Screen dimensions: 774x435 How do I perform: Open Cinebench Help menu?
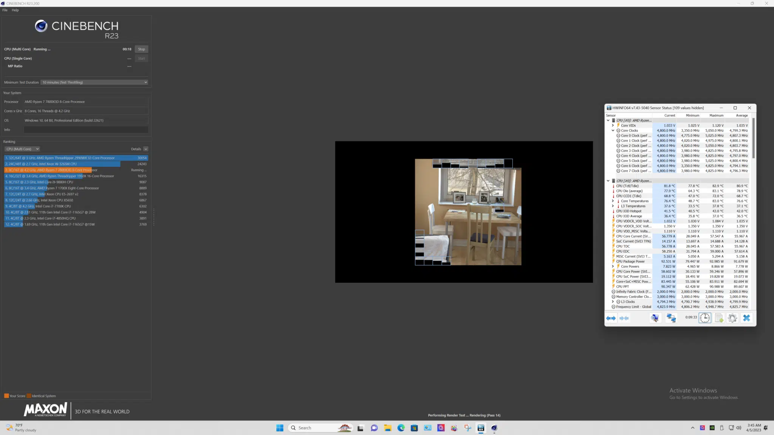[15, 10]
